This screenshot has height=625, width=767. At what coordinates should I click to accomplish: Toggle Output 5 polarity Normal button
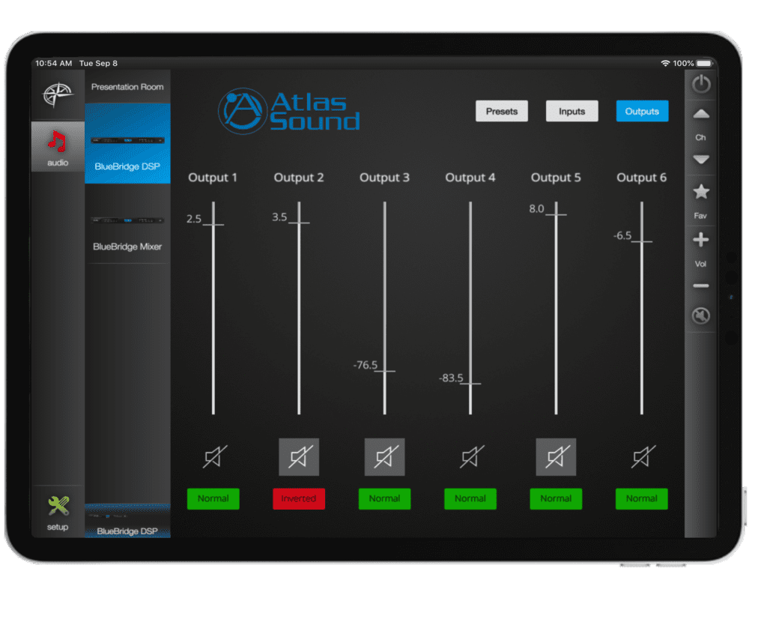(x=556, y=499)
